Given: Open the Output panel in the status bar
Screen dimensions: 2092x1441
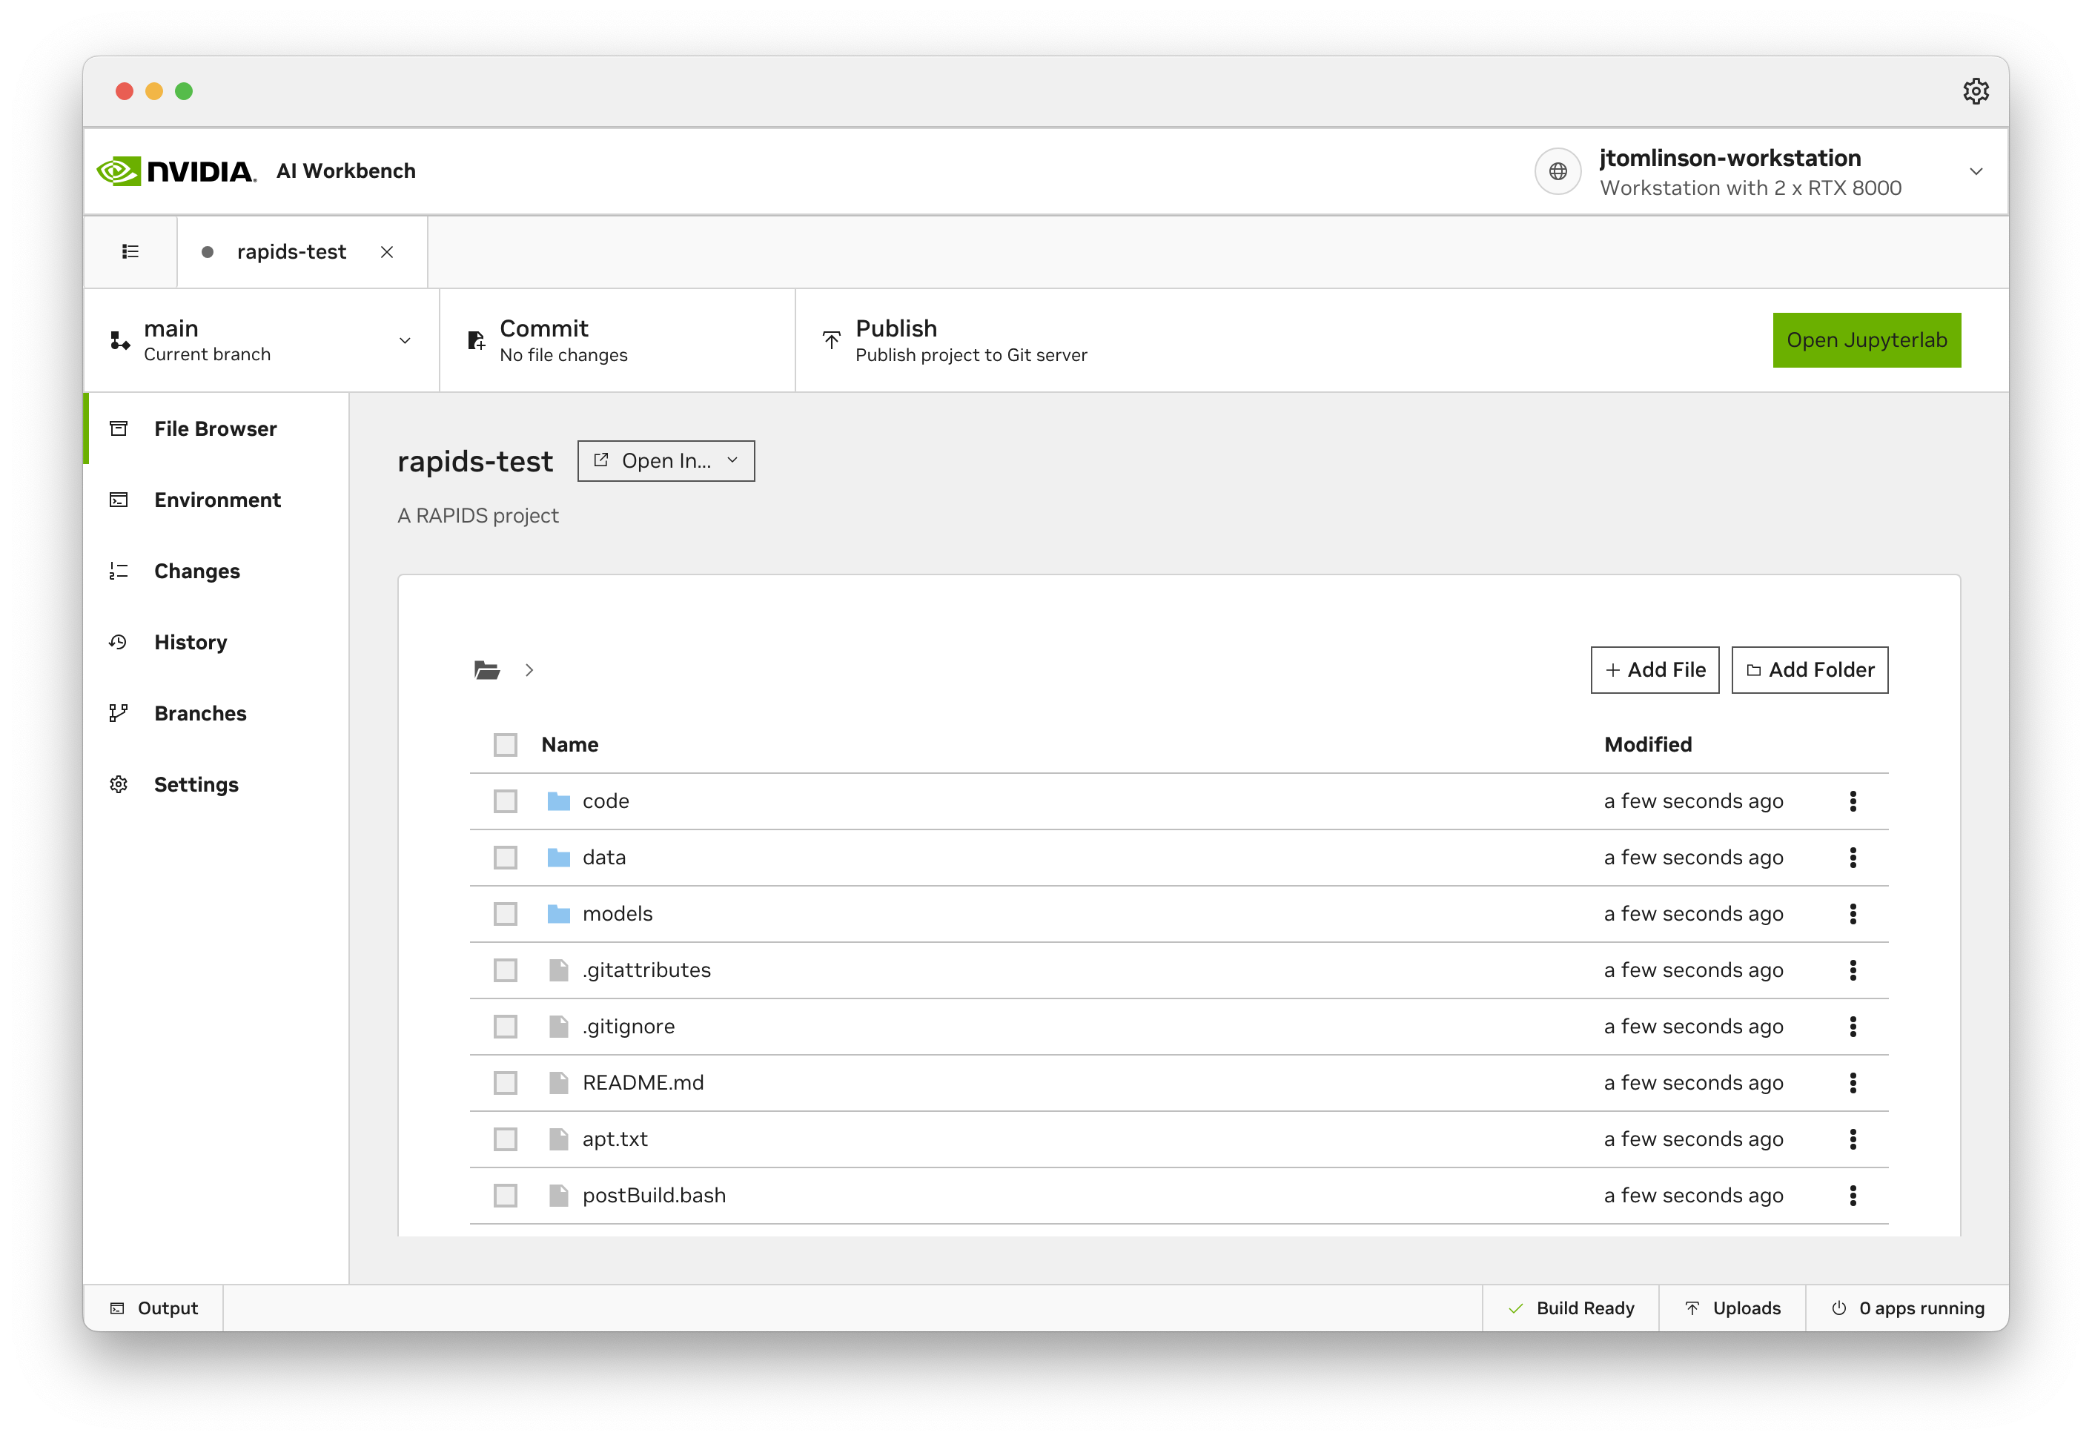Looking at the screenshot, I should tap(153, 1308).
